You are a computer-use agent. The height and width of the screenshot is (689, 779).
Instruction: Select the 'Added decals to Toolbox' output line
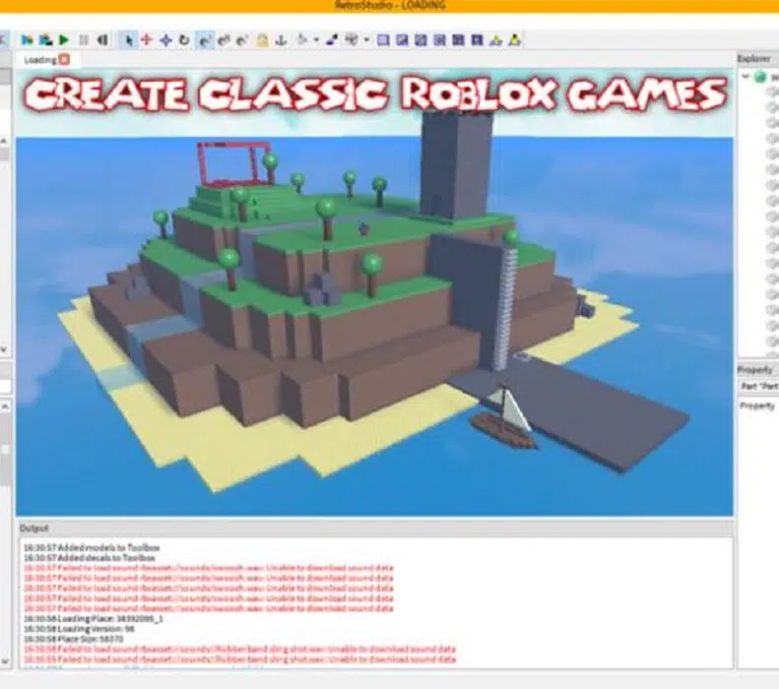click(90, 558)
